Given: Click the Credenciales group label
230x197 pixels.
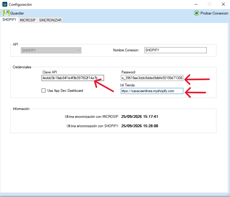Looking at the screenshot, I should click(22, 67).
